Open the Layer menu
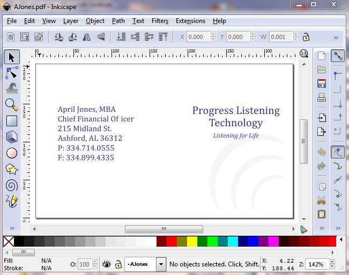This screenshot has height=275, width=349. pos(71,21)
